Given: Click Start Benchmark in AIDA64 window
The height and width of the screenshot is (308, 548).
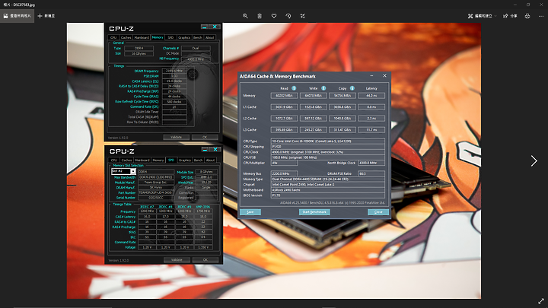Looking at the screenshot, I should 314,212.
